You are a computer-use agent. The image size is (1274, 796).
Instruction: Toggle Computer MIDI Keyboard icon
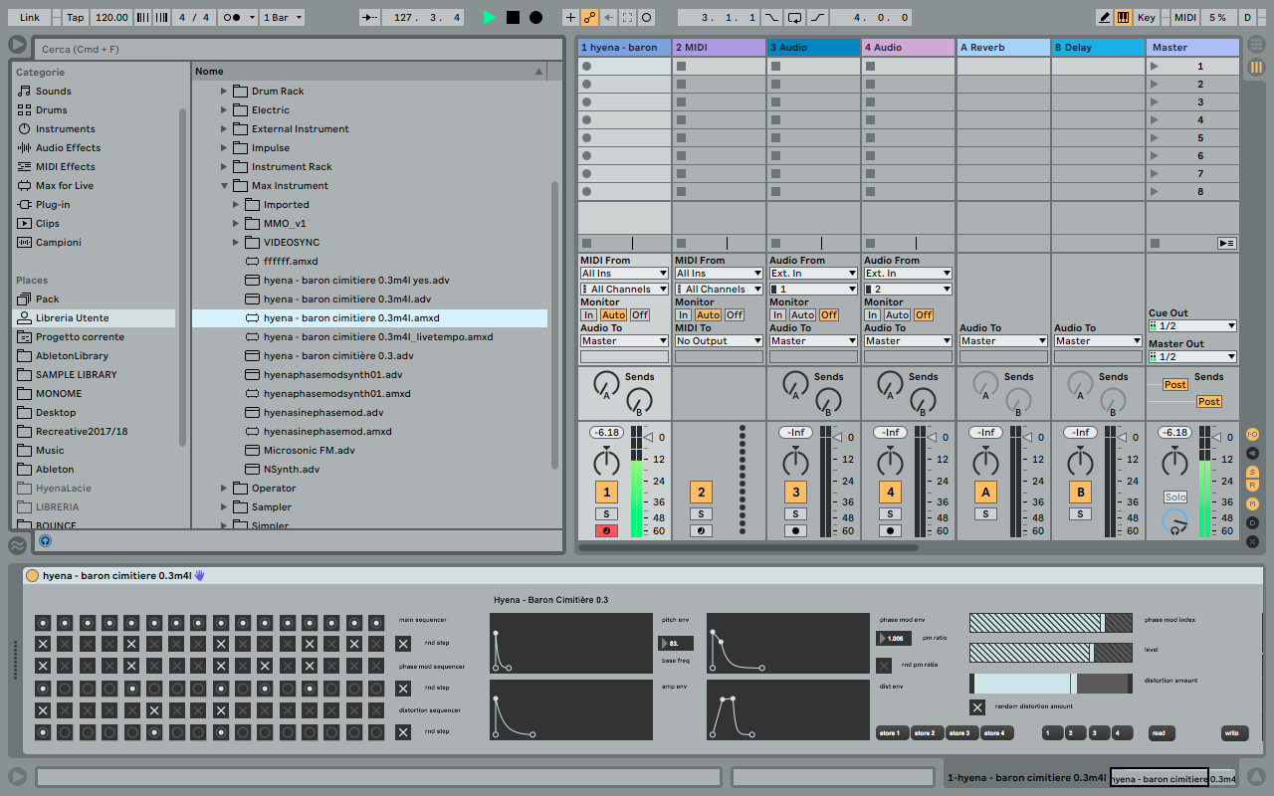[x=1123, y=17]
